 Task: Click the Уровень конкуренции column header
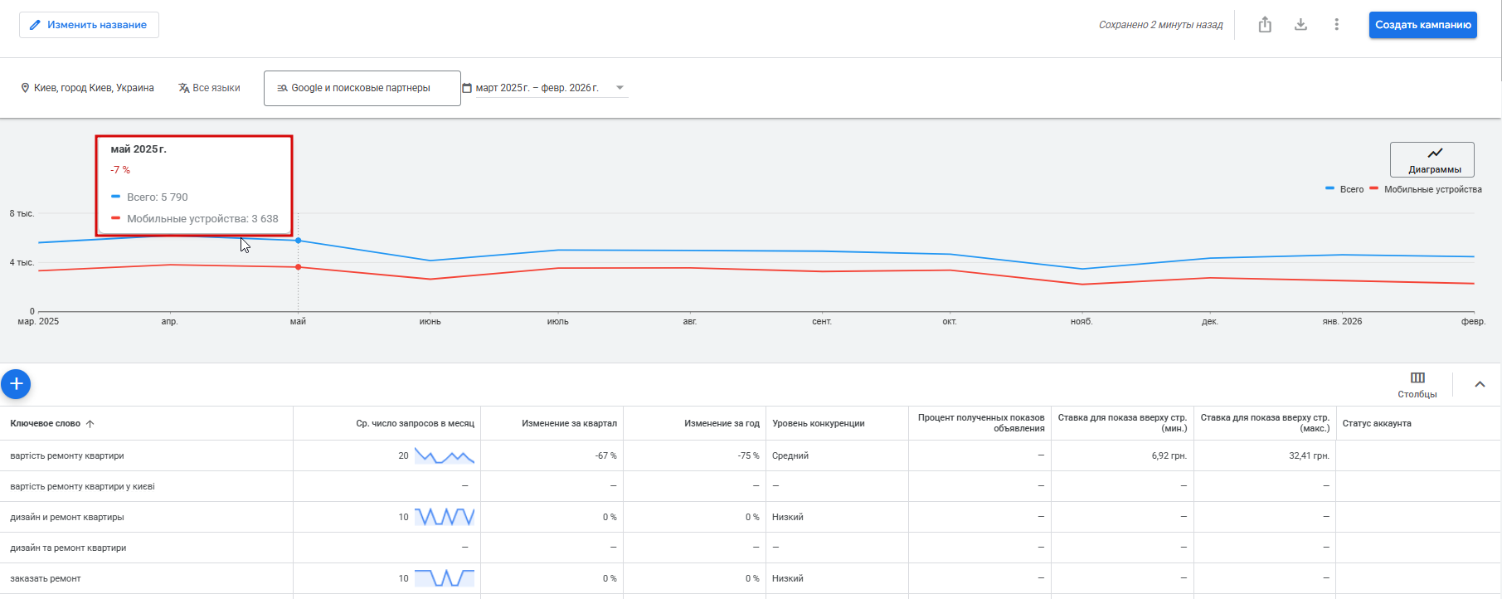click(x=818, y=423)
